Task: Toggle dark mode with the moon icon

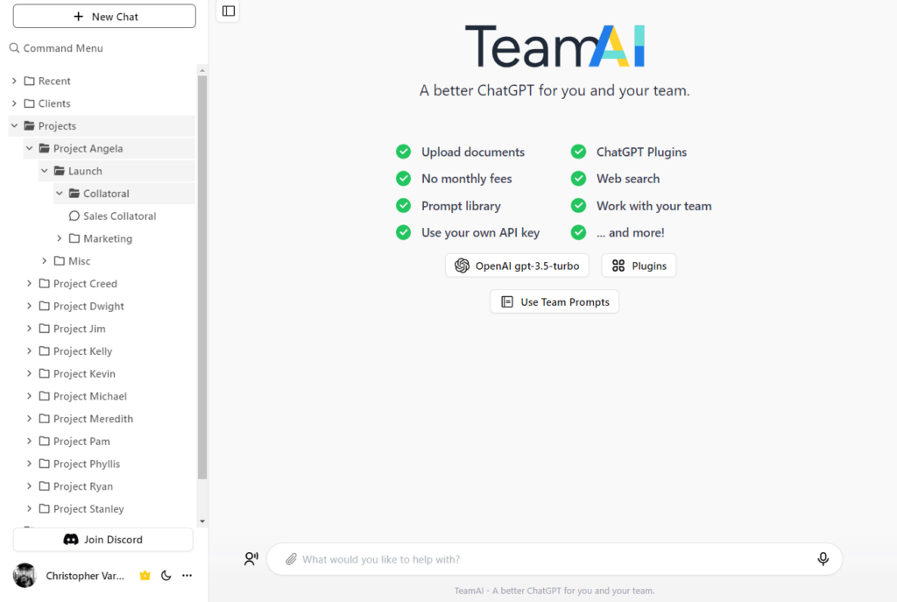Action: point(166,576)
